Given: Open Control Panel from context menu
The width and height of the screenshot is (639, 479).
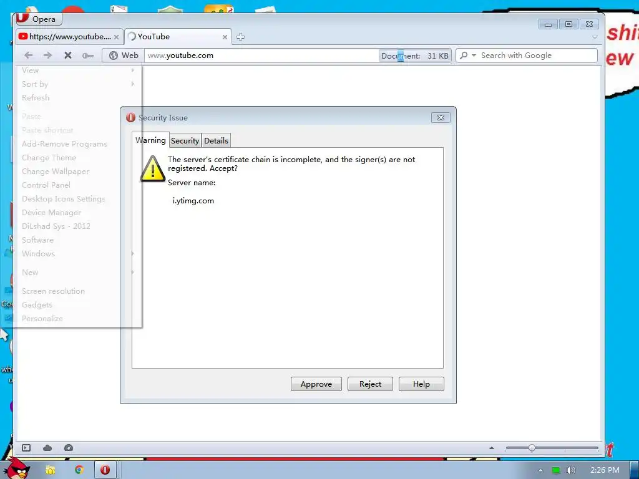Looking at the screenshot, I should (x=77, y=185).
